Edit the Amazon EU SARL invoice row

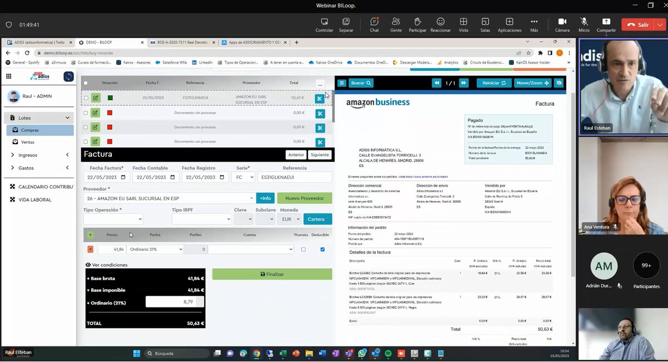click(95, 98)
